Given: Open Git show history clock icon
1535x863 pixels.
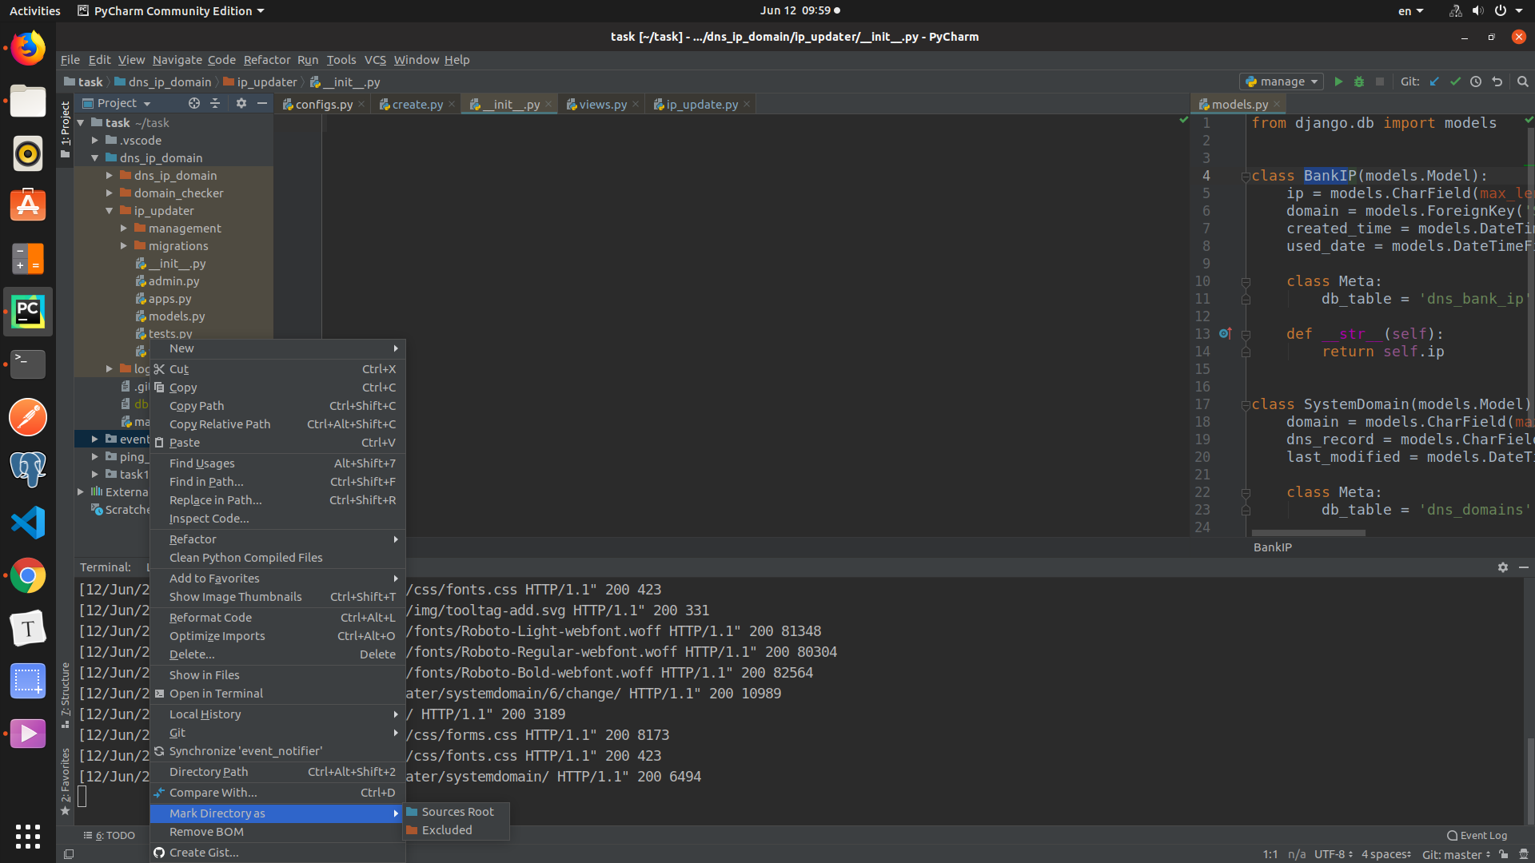Looking at the screenshot, I should coord(1476,82).
